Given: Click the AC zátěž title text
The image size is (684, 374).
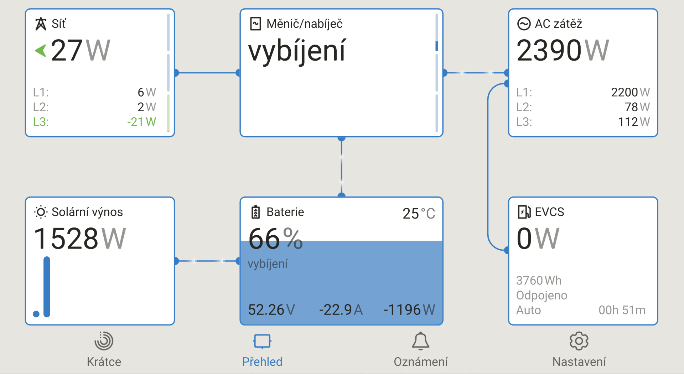Looking at the screenshot, I should [558, 24].
